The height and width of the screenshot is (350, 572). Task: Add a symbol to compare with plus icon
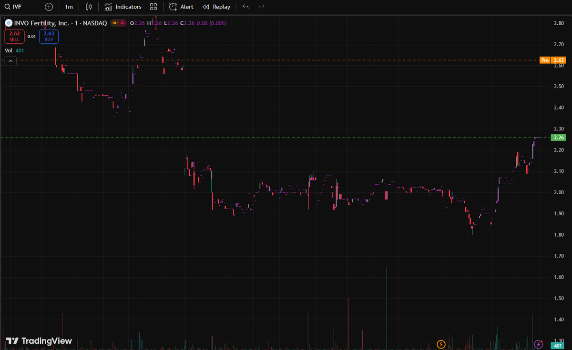[49, 7]
